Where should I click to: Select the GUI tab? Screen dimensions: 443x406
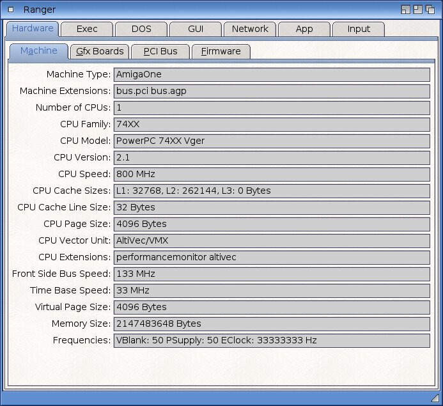pos(196,29)
